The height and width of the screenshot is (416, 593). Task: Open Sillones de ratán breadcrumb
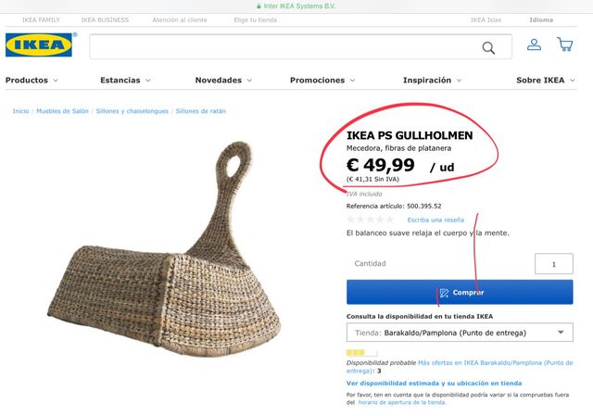coord(201,111)
